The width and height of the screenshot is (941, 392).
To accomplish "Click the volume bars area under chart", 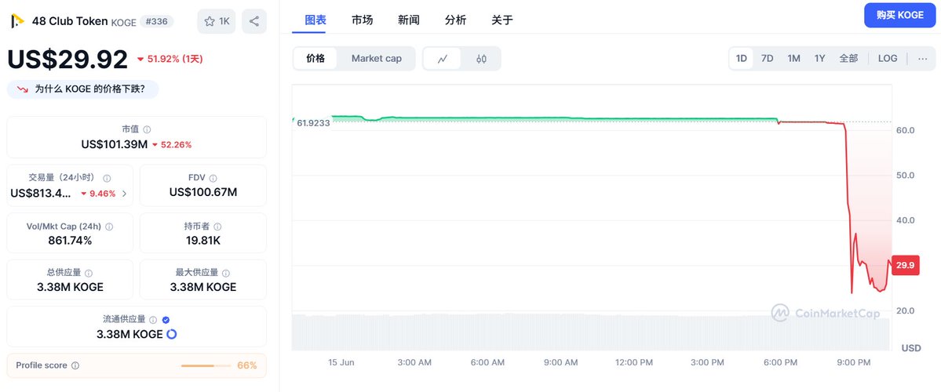I will click(x=591, y=332).
